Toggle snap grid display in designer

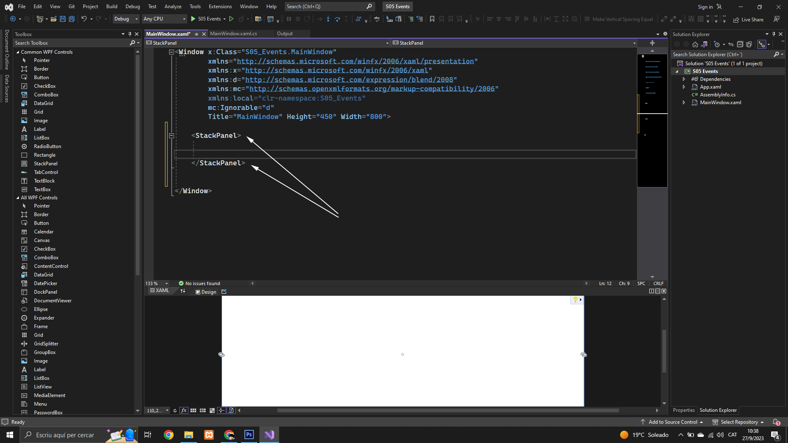click(x=193, y=410)
